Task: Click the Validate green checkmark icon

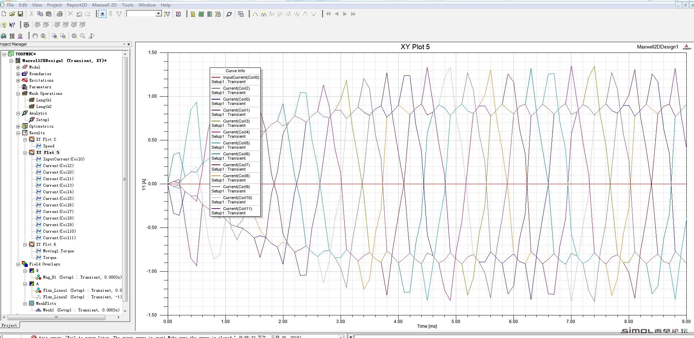Action: pyautogui.click(x=201, y=14)
